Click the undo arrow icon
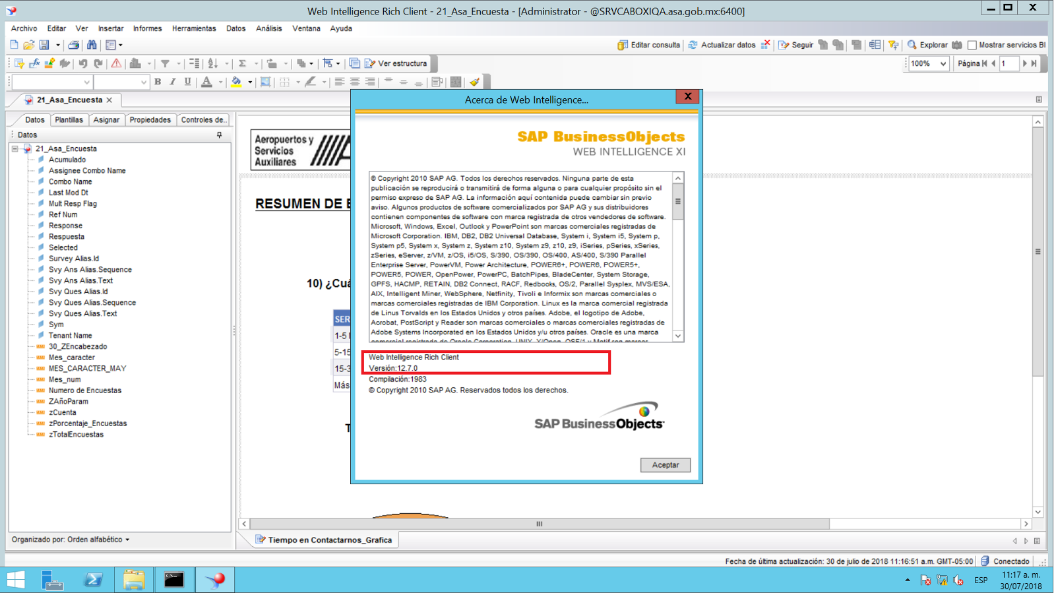This screenshot has width=1054, height=593. click(83, 63)
